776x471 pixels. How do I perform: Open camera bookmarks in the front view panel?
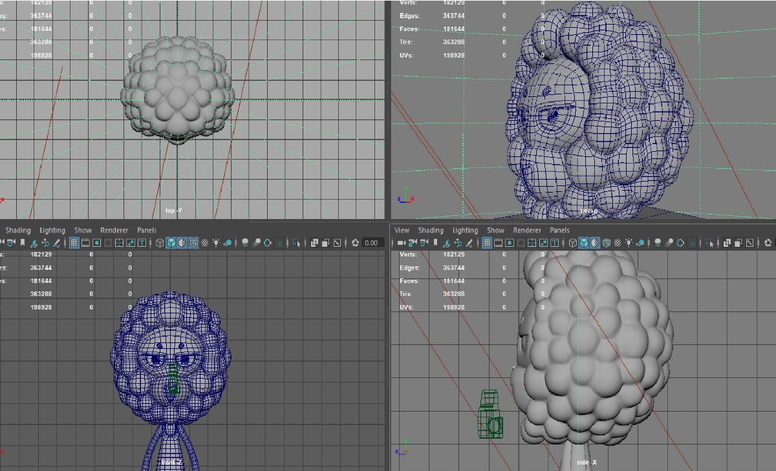pyautogui.click(x=24, y=243)
